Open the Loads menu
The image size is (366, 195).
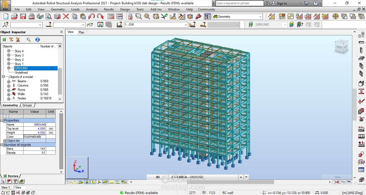[x=75, y=9]
